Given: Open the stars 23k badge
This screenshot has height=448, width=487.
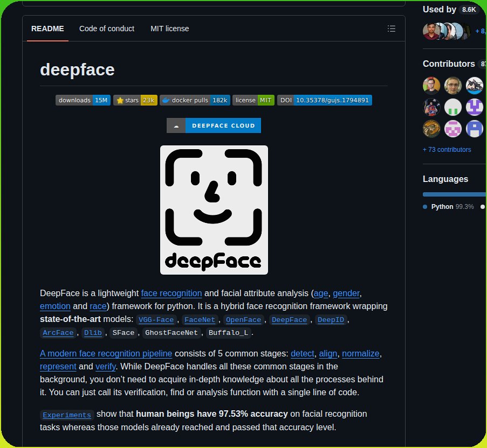Looking at the screenshot, I should coord(135,100).
